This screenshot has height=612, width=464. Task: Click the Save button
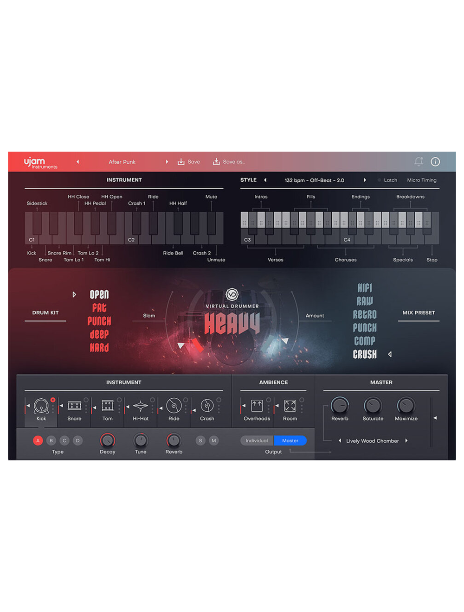pyautogui.click(x=188, y=161)
